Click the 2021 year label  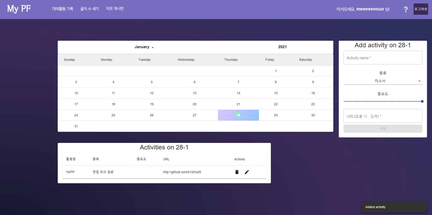click(x=282, y=47)
